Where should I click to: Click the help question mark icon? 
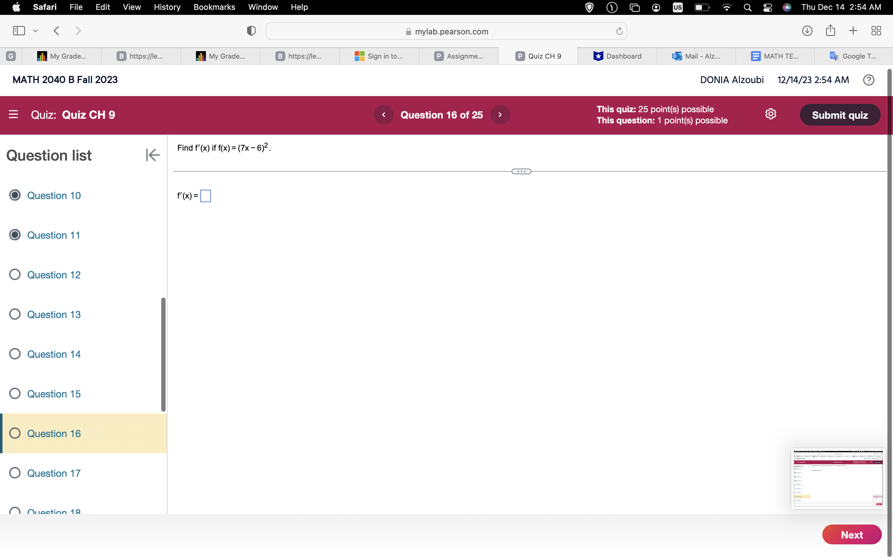tap(868, 80)
